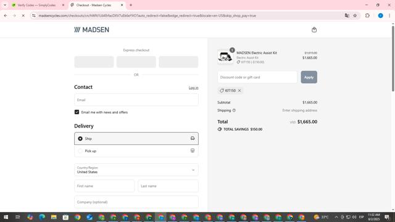395x222 pixels.
Task: Select the Ship delivery option
Action: pos(136,138)
